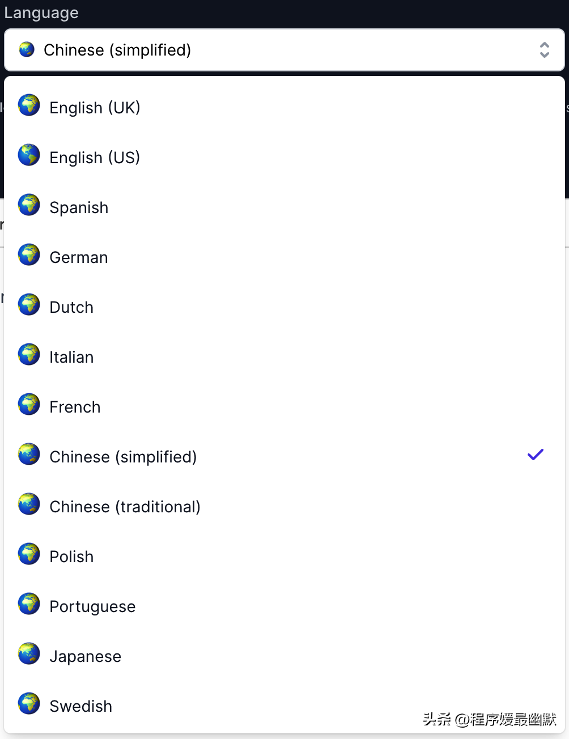Click the up-down chevron arrows of Language field

pyautogui.click(x=544, y=50)
